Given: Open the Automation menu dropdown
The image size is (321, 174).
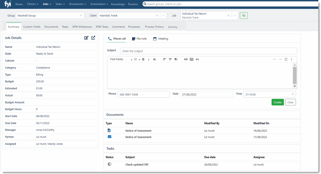Looking at the screenshot, I should pyautogui.click(x=99, y=4).
